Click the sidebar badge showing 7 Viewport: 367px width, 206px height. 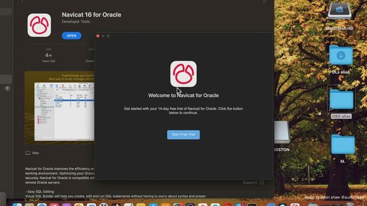click(7, 88)
